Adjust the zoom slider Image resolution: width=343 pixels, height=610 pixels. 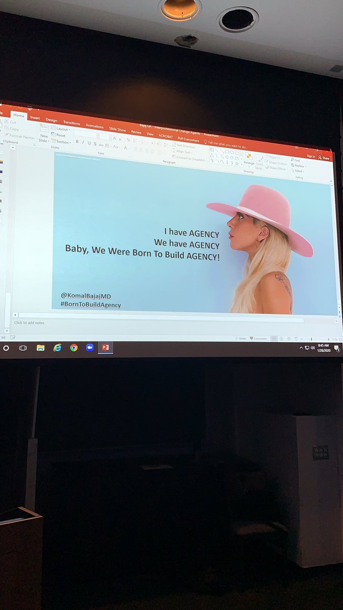pos(311,339)
